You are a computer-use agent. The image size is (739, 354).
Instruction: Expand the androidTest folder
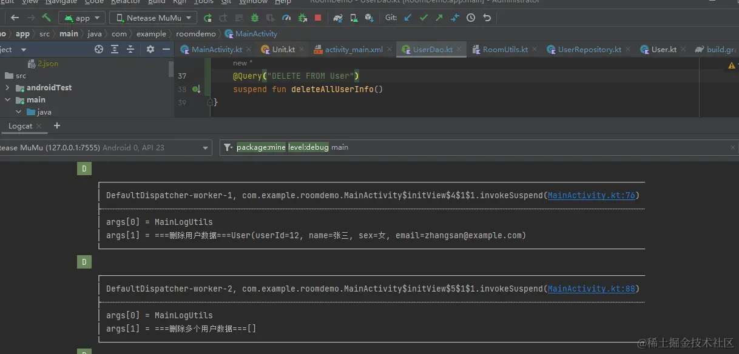[8, 88]
